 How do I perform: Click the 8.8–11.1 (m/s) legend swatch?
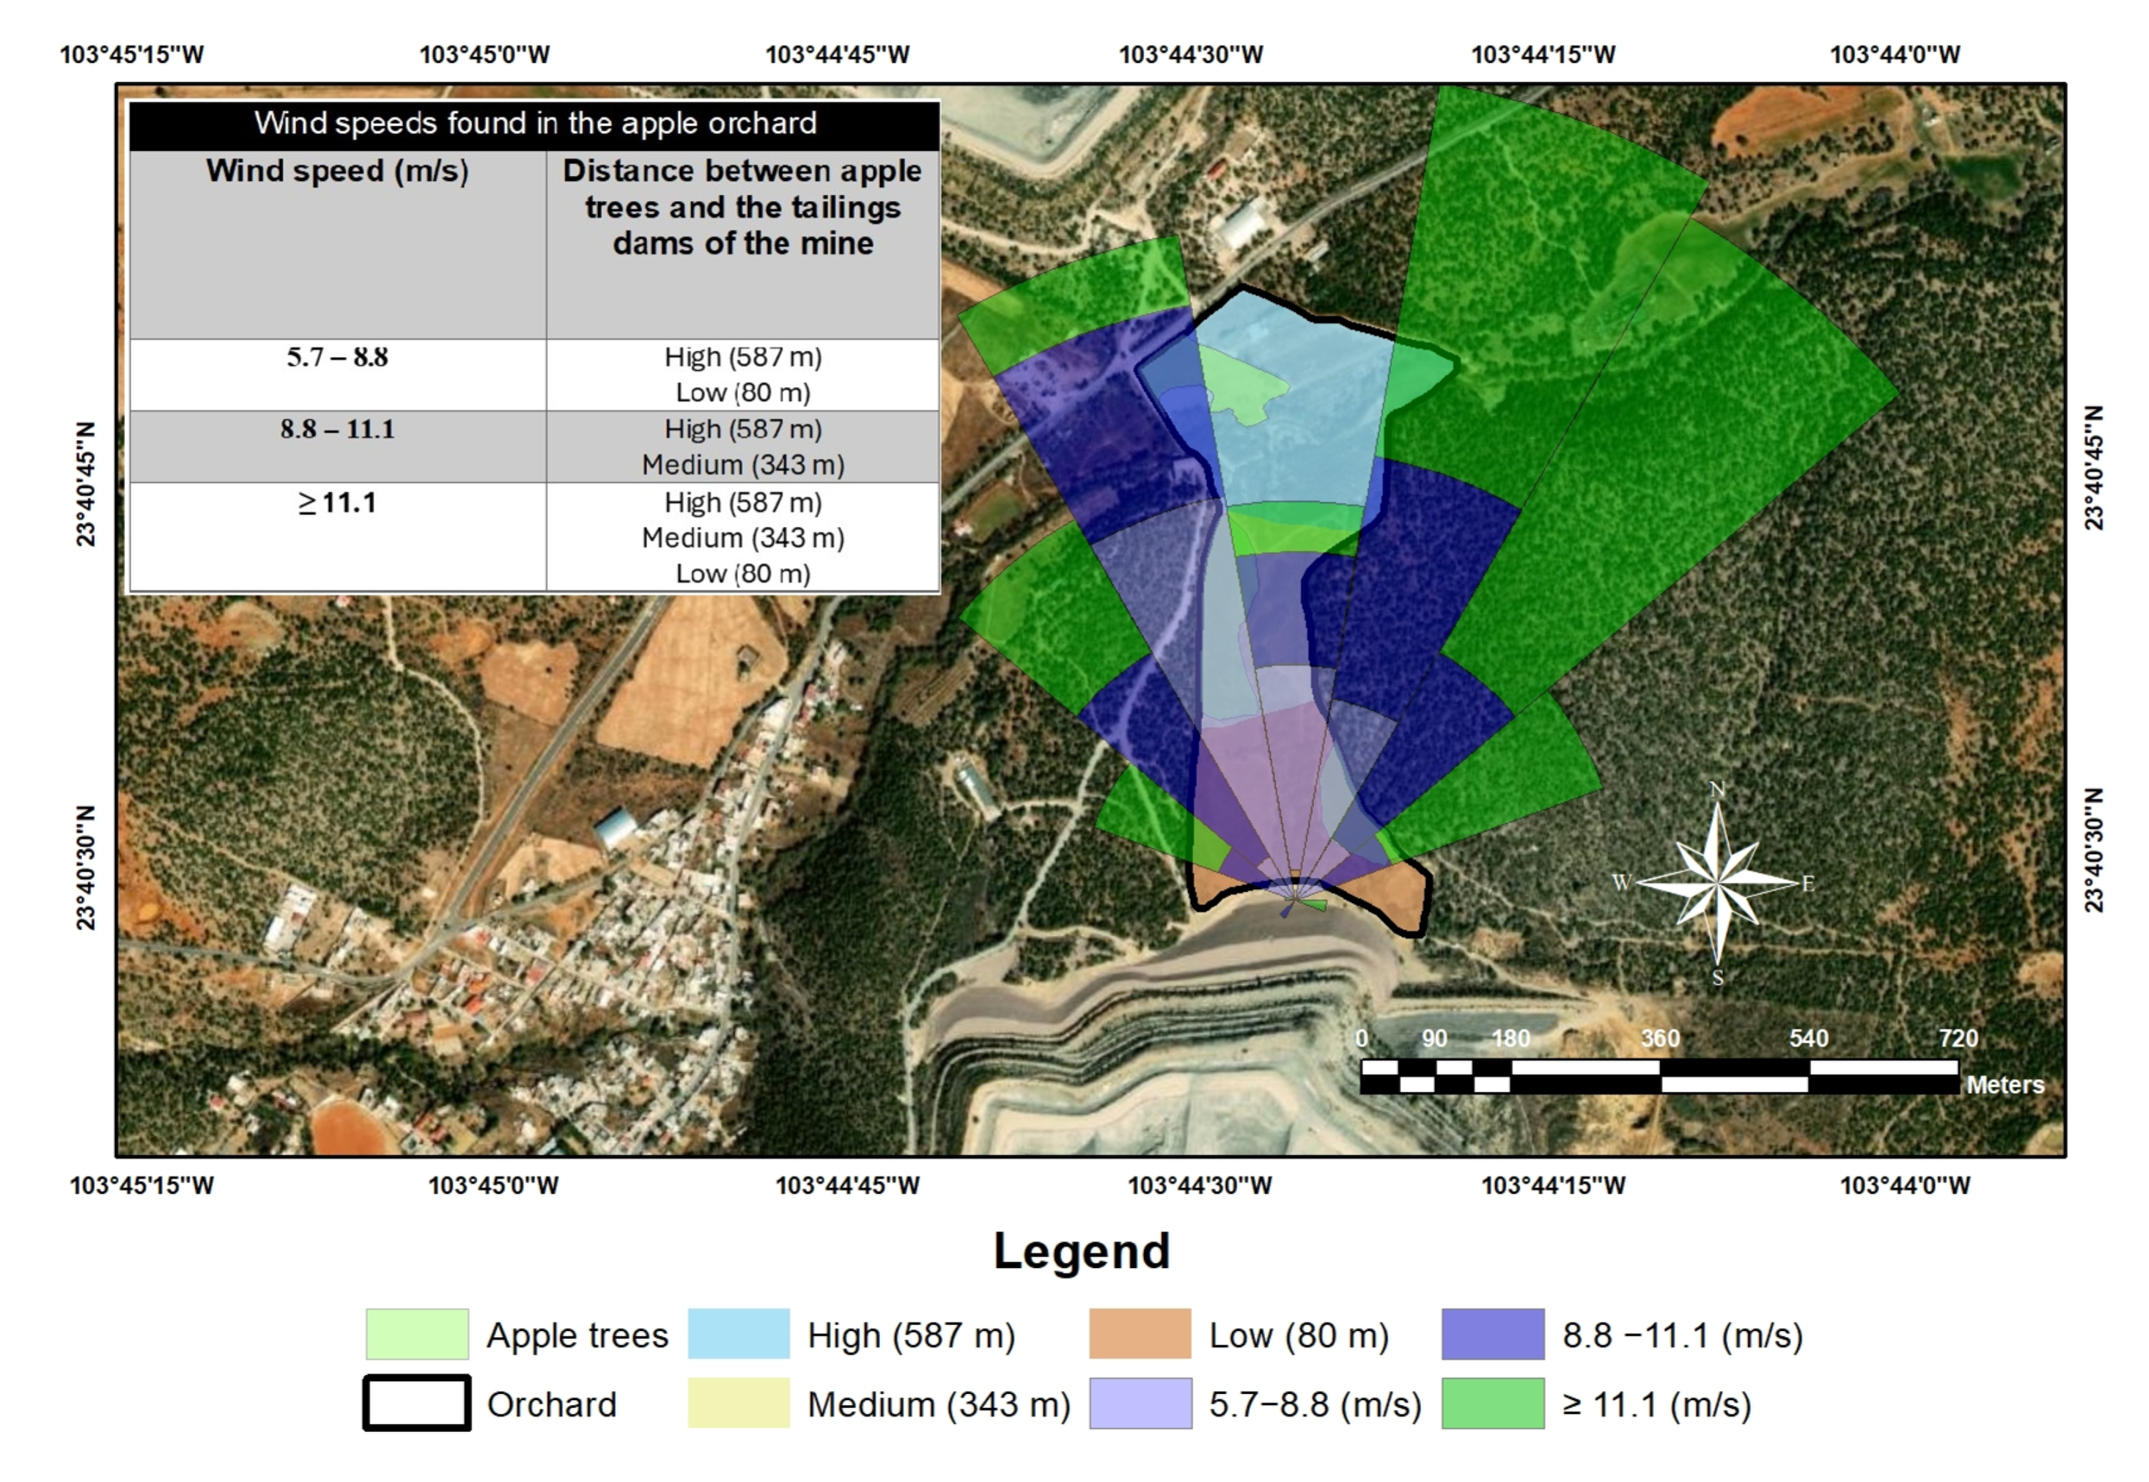(1492, 1335)
